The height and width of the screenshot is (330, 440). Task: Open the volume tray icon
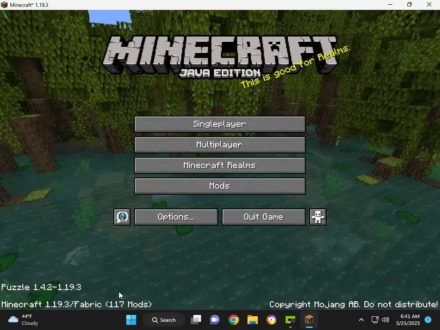pyautogui.click(x=385, y=320)
